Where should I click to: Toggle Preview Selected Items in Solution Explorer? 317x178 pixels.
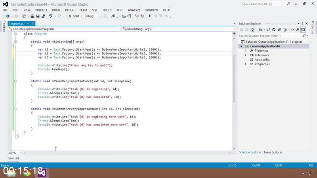303,30
